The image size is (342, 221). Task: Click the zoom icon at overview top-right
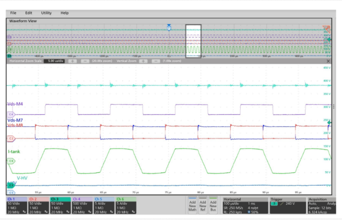coord(327,29)
